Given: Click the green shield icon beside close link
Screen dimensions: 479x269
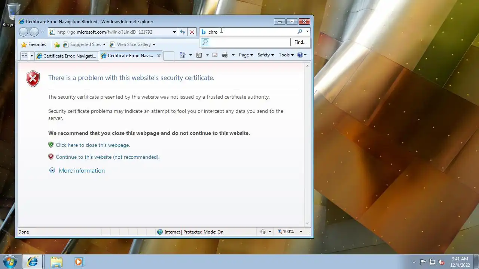Looking at the screenshot, I should point(51,145).
